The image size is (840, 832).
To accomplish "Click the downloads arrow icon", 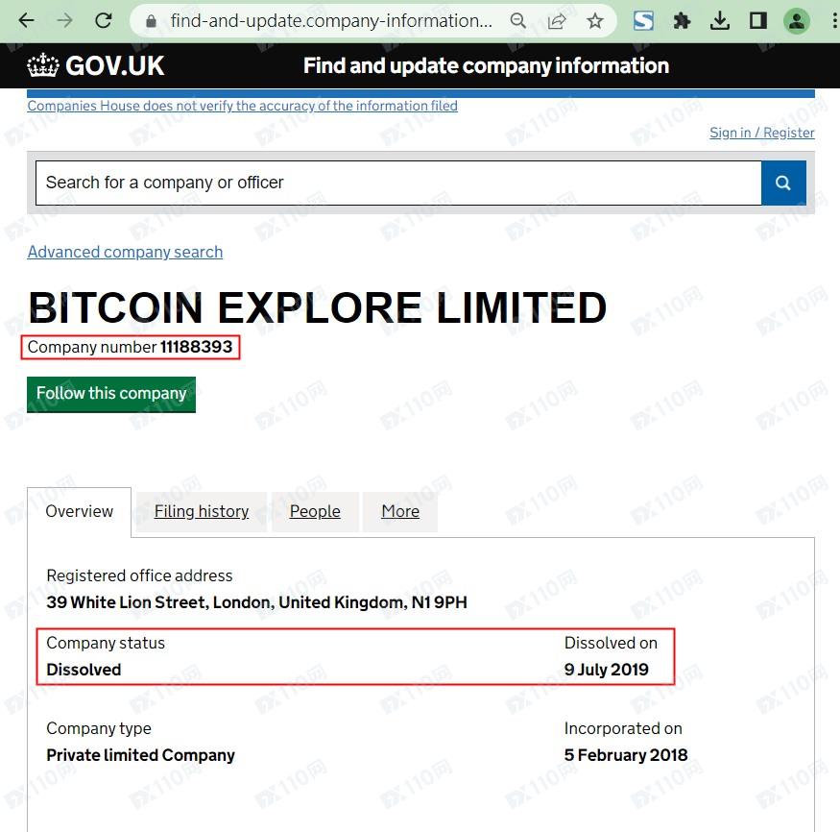I will (720, 20).
